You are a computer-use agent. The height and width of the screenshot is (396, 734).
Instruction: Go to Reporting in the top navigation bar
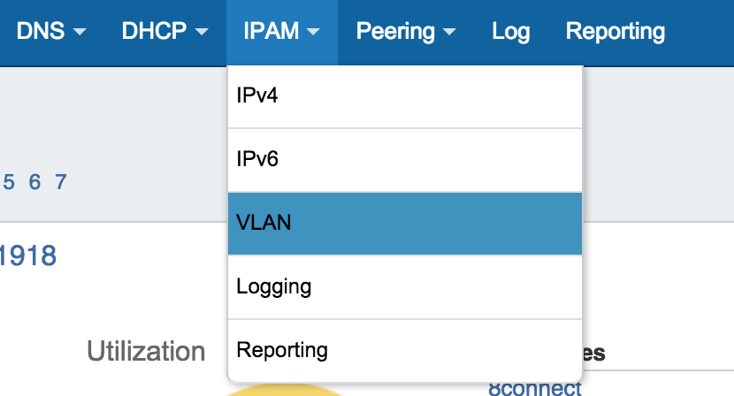pos(615,32)
